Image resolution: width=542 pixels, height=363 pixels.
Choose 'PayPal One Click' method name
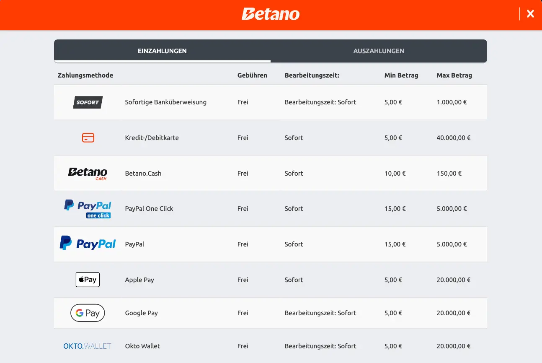tap(149, 208)
